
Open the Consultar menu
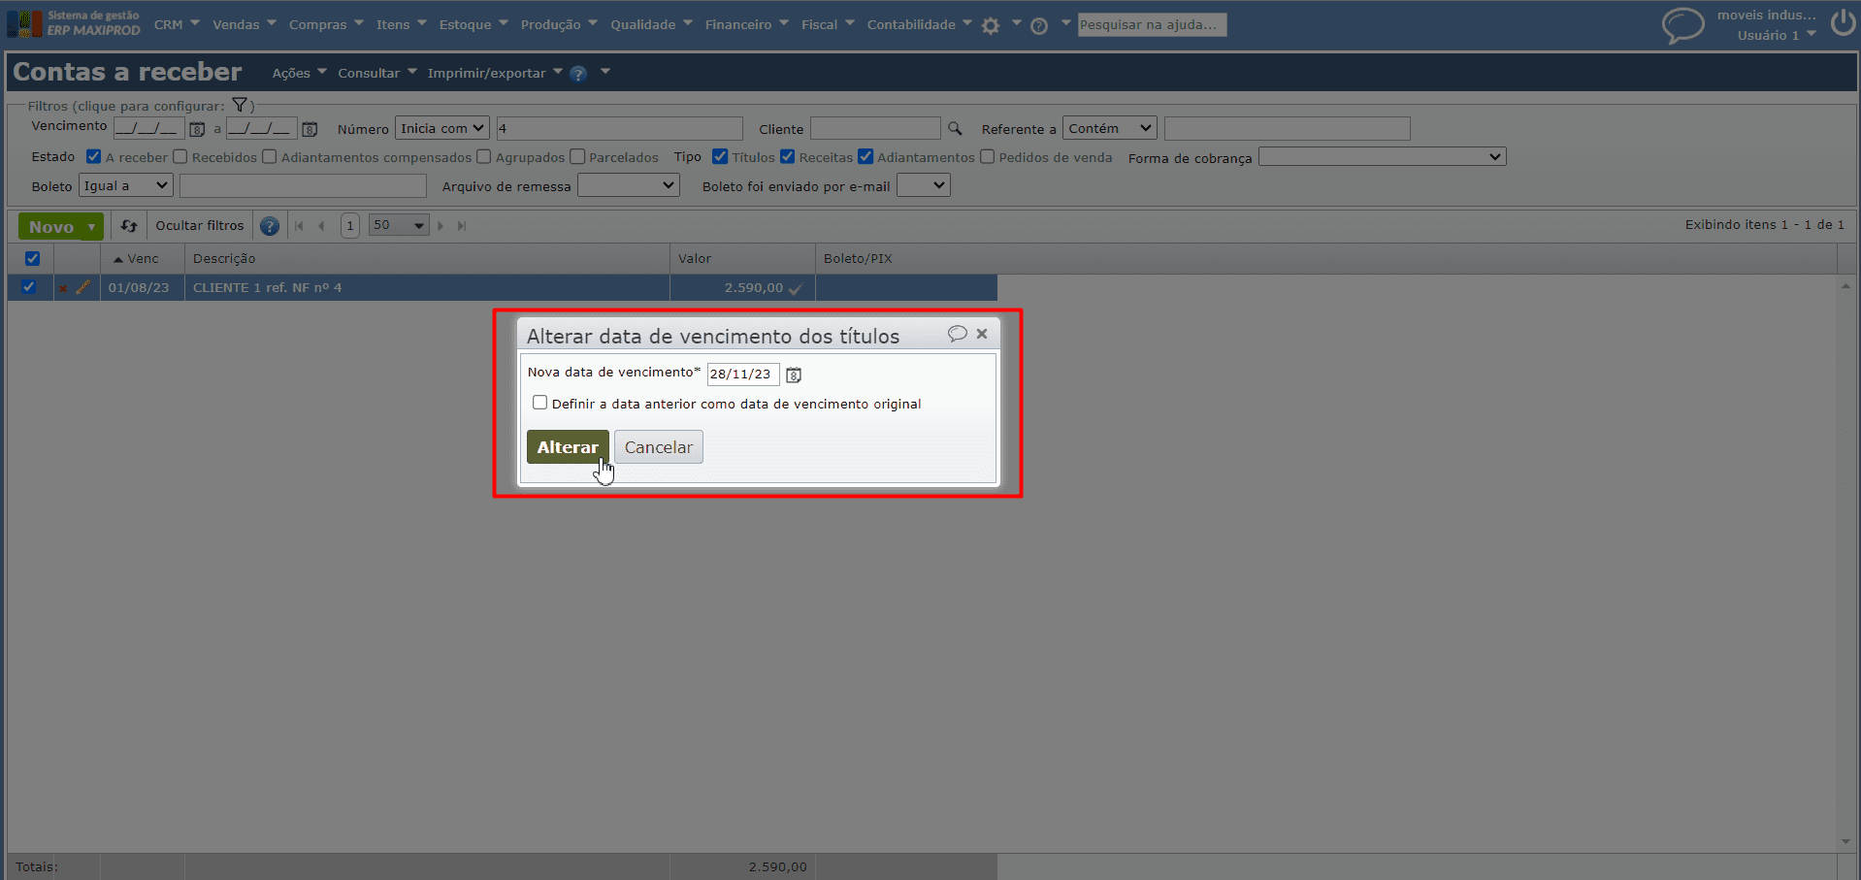click(376, 73)
